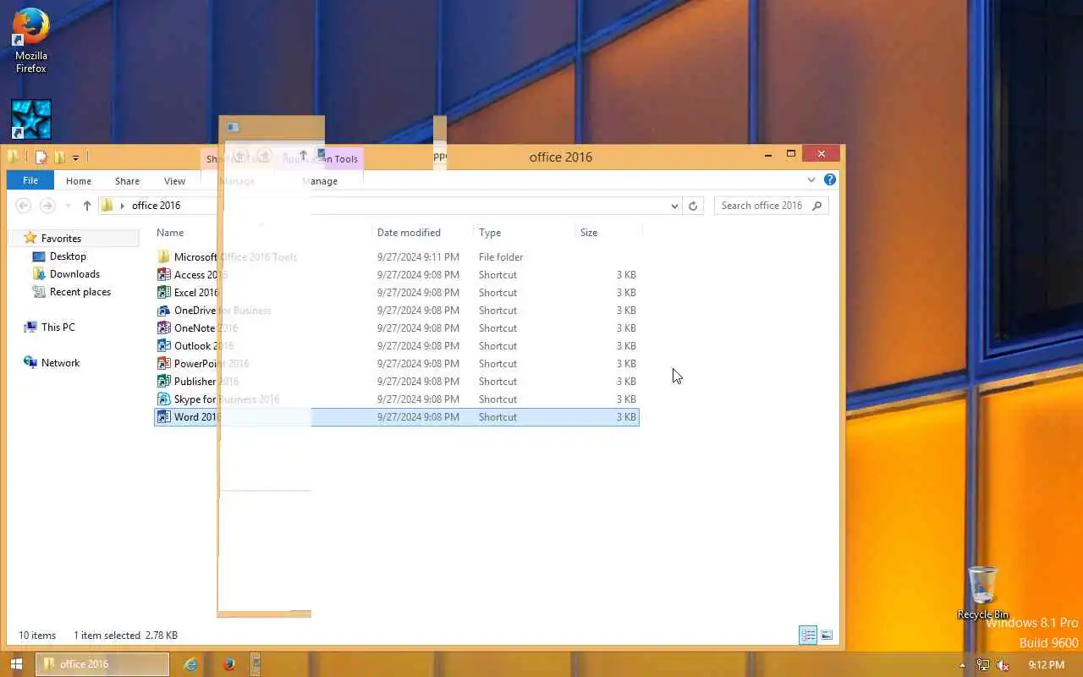The height and width of the screenshot is (677, 1083).
Task: Expand the ribbon with the chevron
Action: tap(811, 180)
